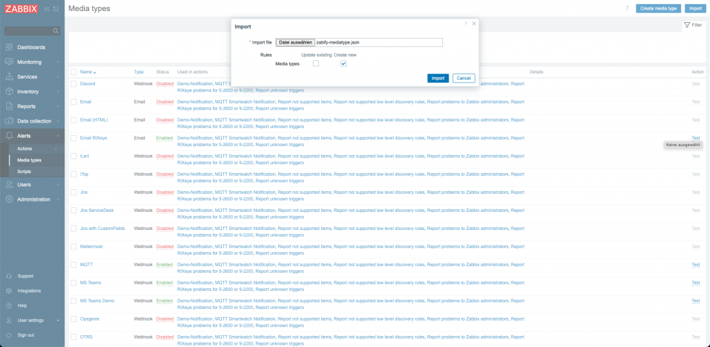Click the Data collection download icon
This screenshot has height=347, width=710.
9,121
